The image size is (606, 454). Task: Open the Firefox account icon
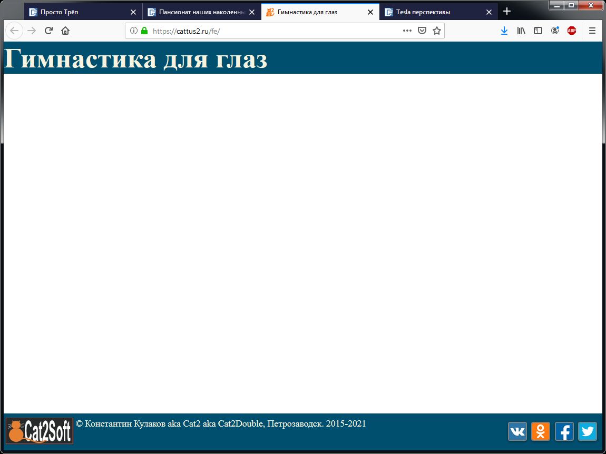click(x=555, y=31)
